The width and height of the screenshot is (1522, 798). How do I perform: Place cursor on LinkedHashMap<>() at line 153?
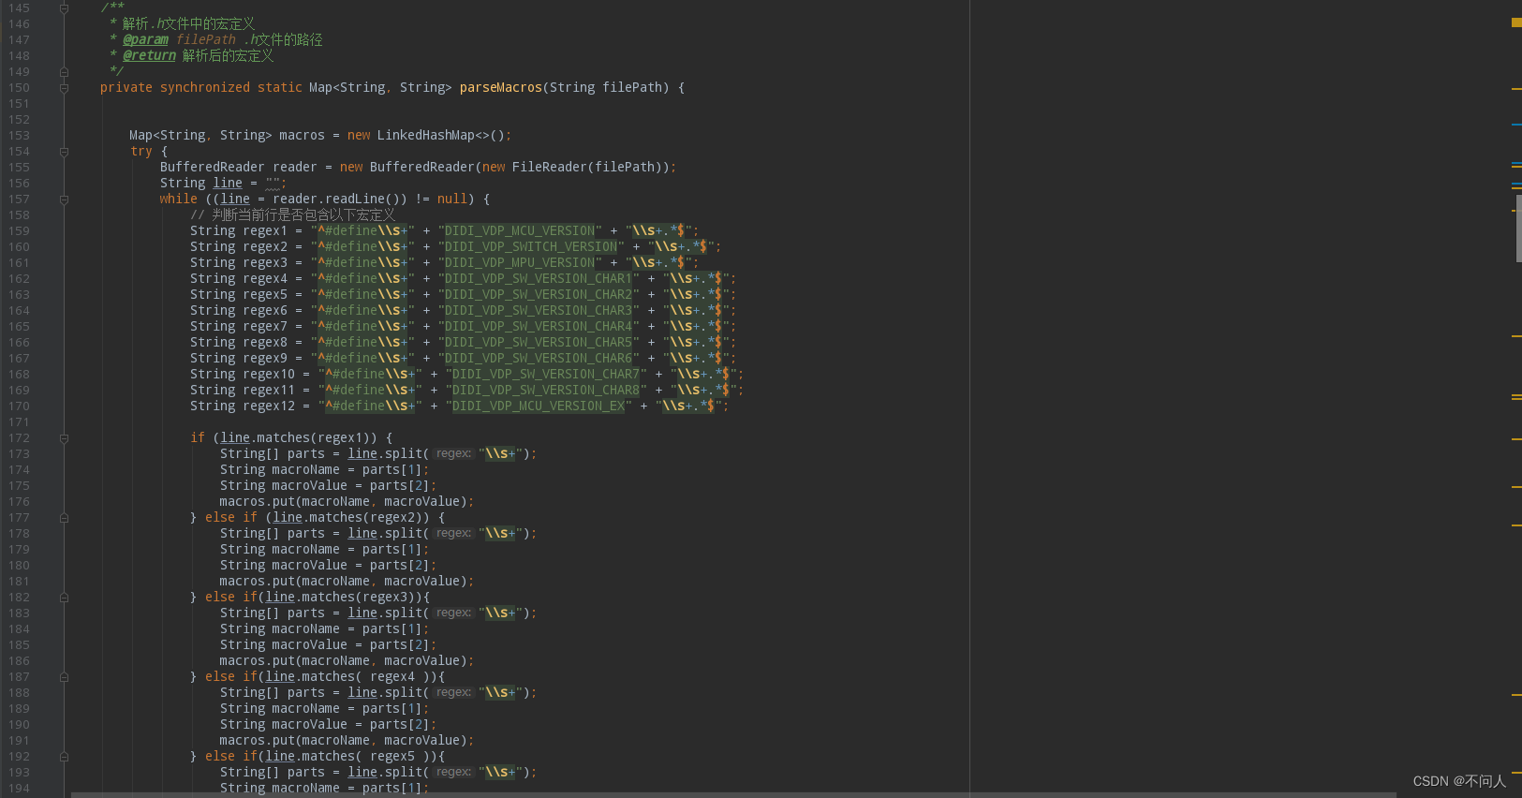tap(440, 136)
